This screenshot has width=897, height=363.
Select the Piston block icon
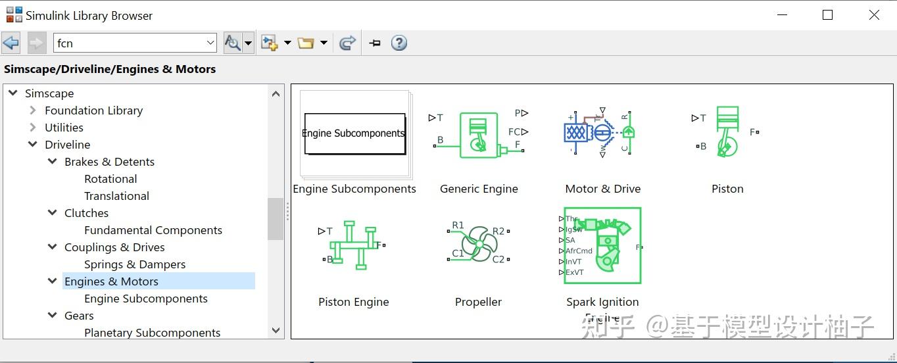(726, 132)
